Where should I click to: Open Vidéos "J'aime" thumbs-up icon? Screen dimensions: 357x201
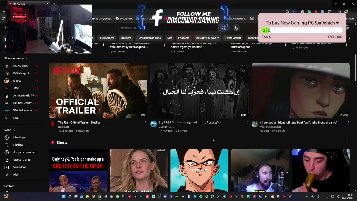click(7, 160)
